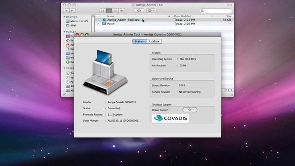Click the Covadis logo

pyautogui.click(x=171, y=118)
